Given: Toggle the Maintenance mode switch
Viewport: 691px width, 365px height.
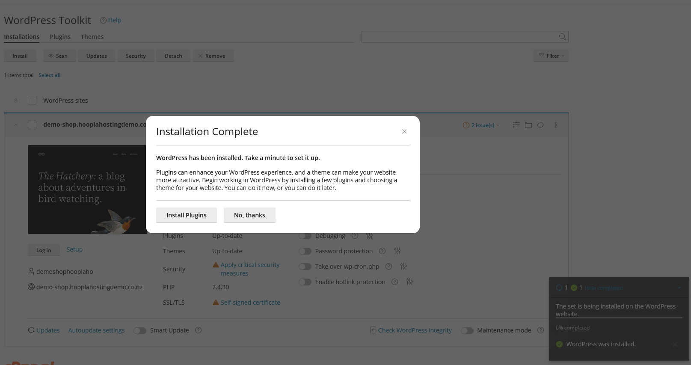Looking at the screenshot, I should pos(467,331).
